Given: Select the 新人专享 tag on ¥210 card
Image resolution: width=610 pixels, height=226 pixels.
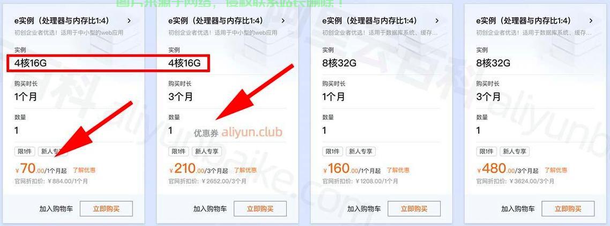Looking at the screenshot, I should click(x=206, y=152).
